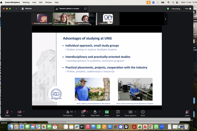
Task: Open Mail from the Dock
Action: (x=33, y=127)
